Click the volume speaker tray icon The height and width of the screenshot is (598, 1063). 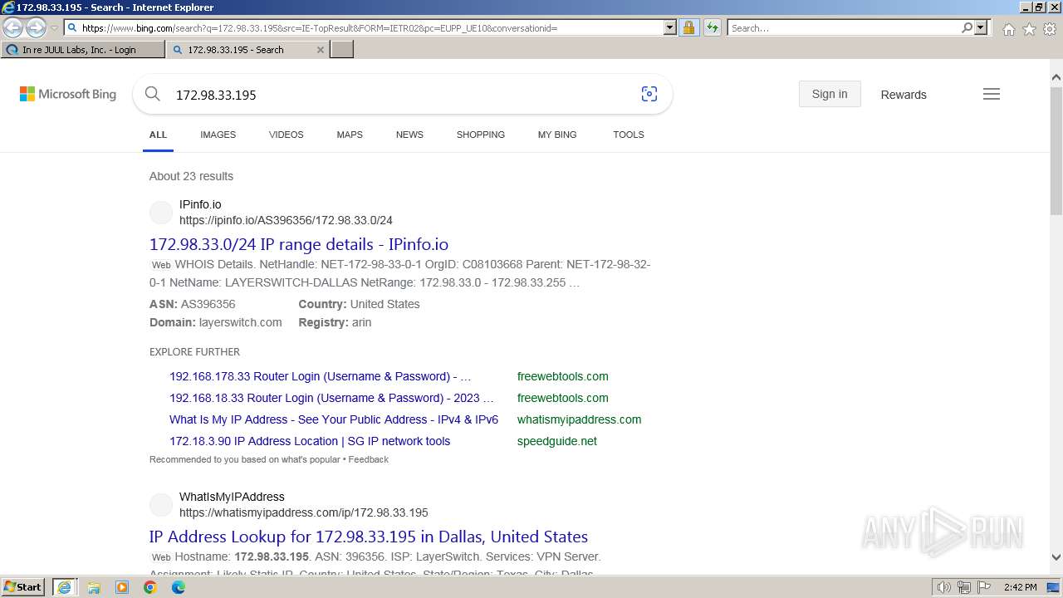[944, 587]
